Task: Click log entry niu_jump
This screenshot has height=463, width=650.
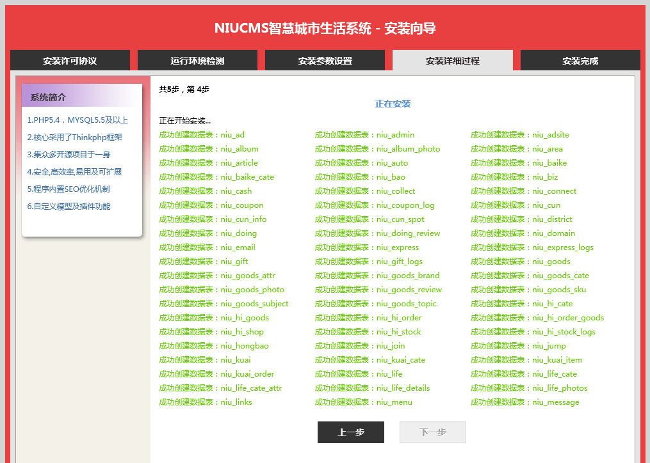Action: tap(518, 346)
